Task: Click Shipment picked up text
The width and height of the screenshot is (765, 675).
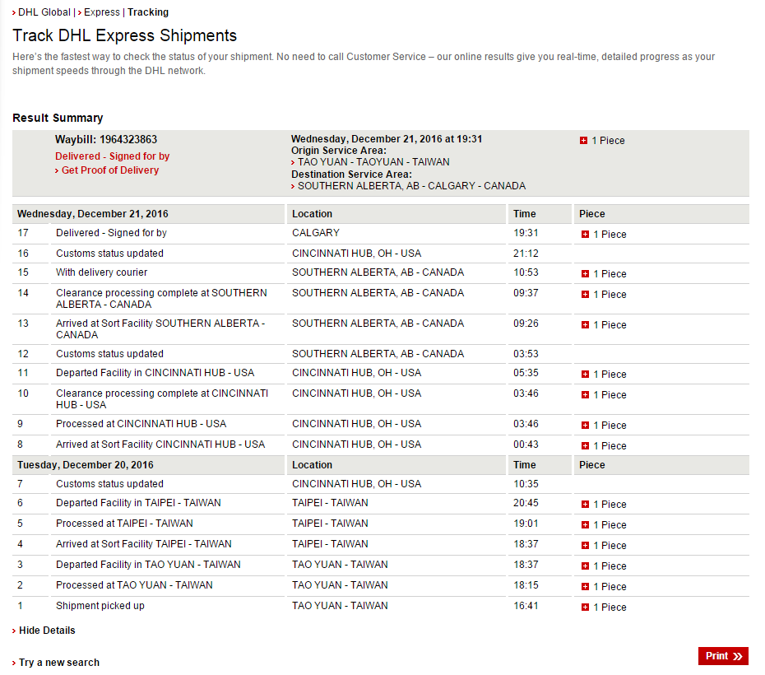Action: coord(100,606)
